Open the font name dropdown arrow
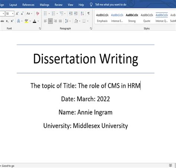Screen dimensions: 176x168 coord(3,13)
